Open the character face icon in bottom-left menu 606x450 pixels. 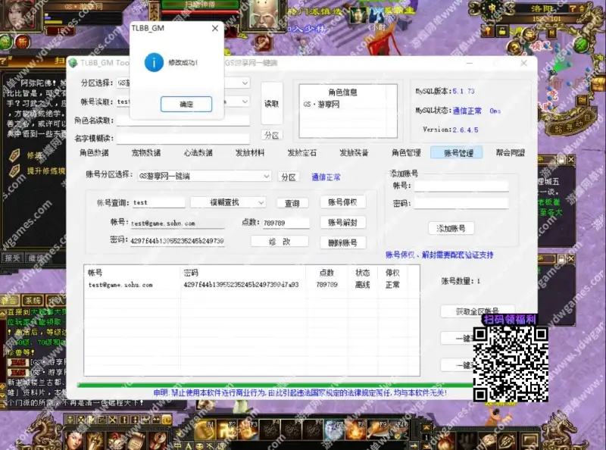[73, 441]
